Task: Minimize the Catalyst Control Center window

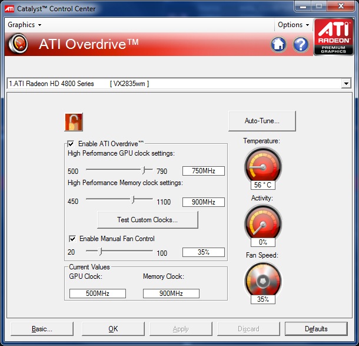Action: [303, 6]
